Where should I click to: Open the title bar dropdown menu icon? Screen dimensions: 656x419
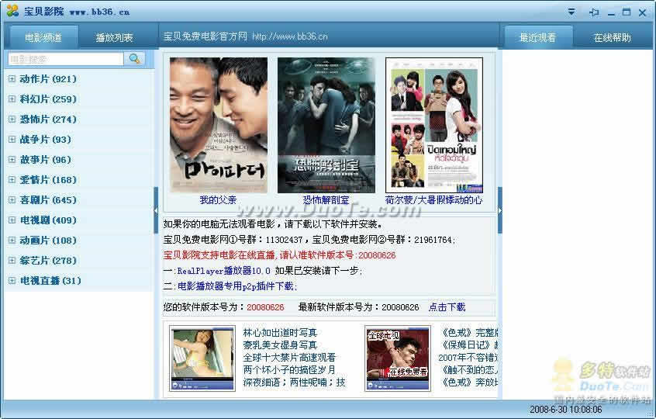coord(571,12)
